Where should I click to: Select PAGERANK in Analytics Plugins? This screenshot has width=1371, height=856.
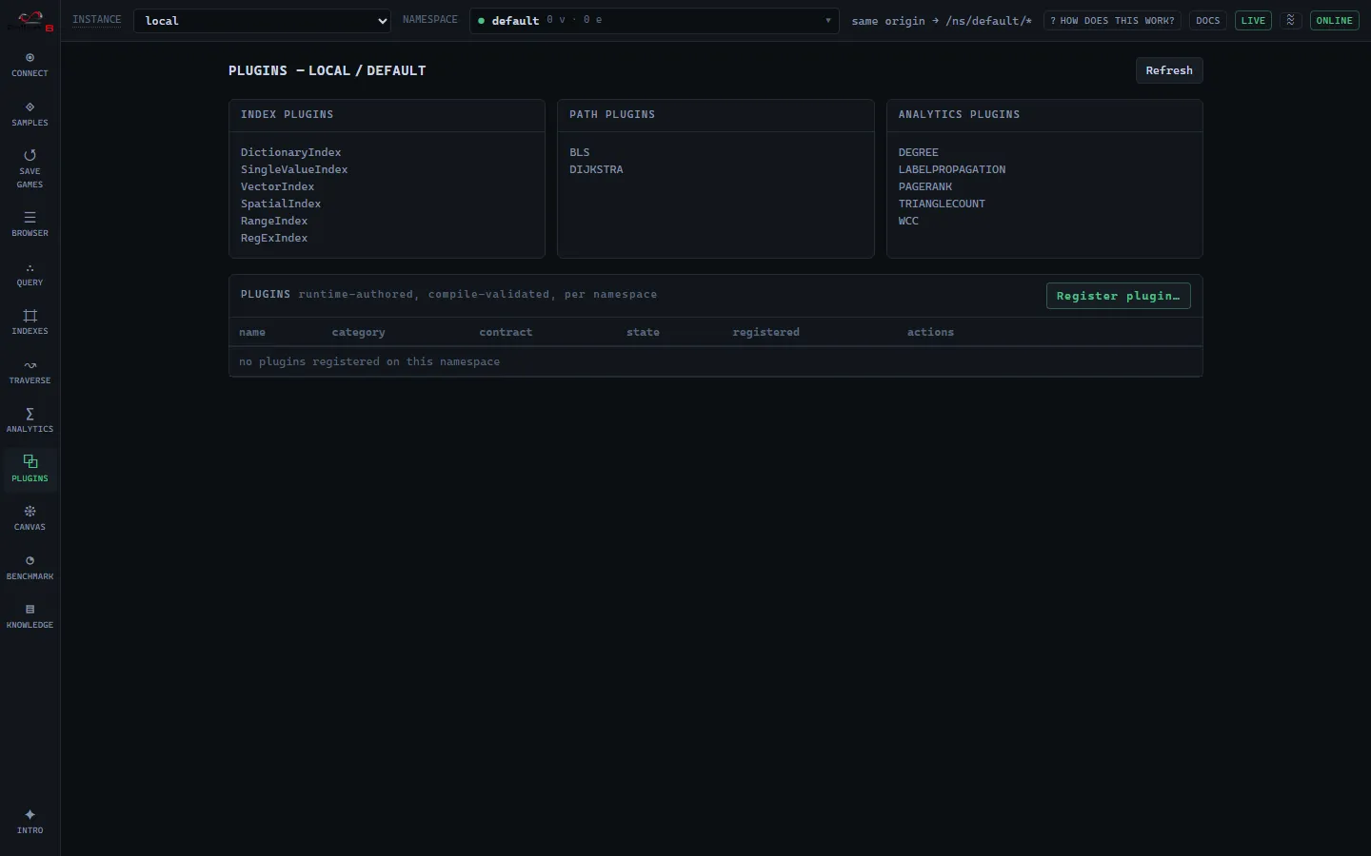tap(925, 186)
